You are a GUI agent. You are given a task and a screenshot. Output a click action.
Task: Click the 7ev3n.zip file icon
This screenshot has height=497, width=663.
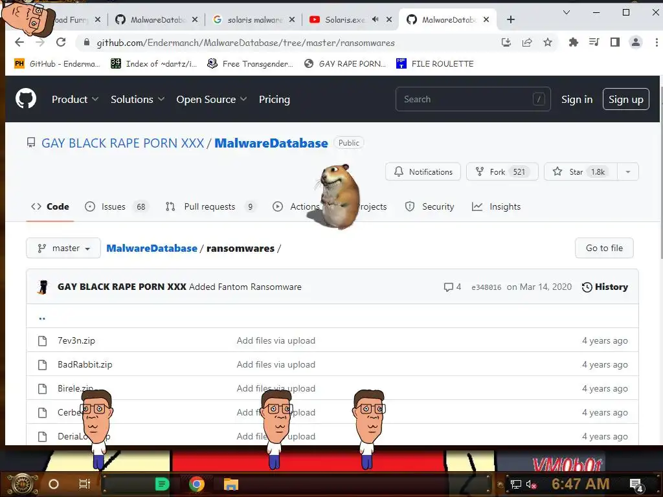point(42,340)
